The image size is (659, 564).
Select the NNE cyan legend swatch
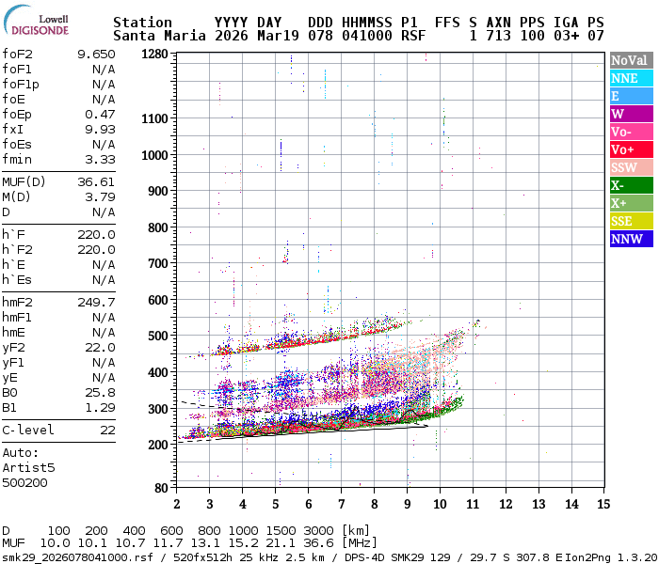632,78
